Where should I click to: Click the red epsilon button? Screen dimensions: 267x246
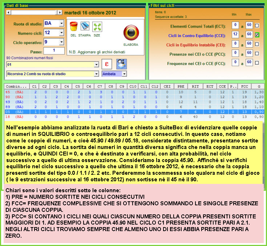(x=107, y=64)
